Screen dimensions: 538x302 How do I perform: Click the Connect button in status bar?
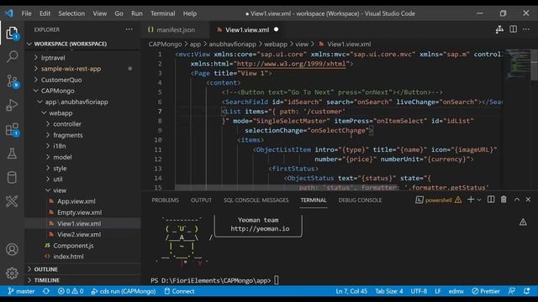(179, 291)
